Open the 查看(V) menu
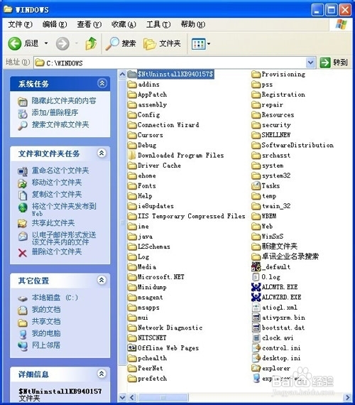The image size is (355, 405). [89, 25]
